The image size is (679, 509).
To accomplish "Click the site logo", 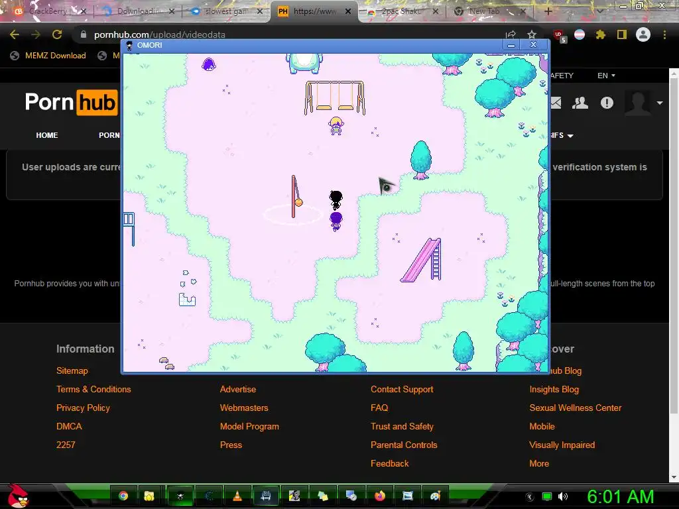I will [x=72, y=103].
